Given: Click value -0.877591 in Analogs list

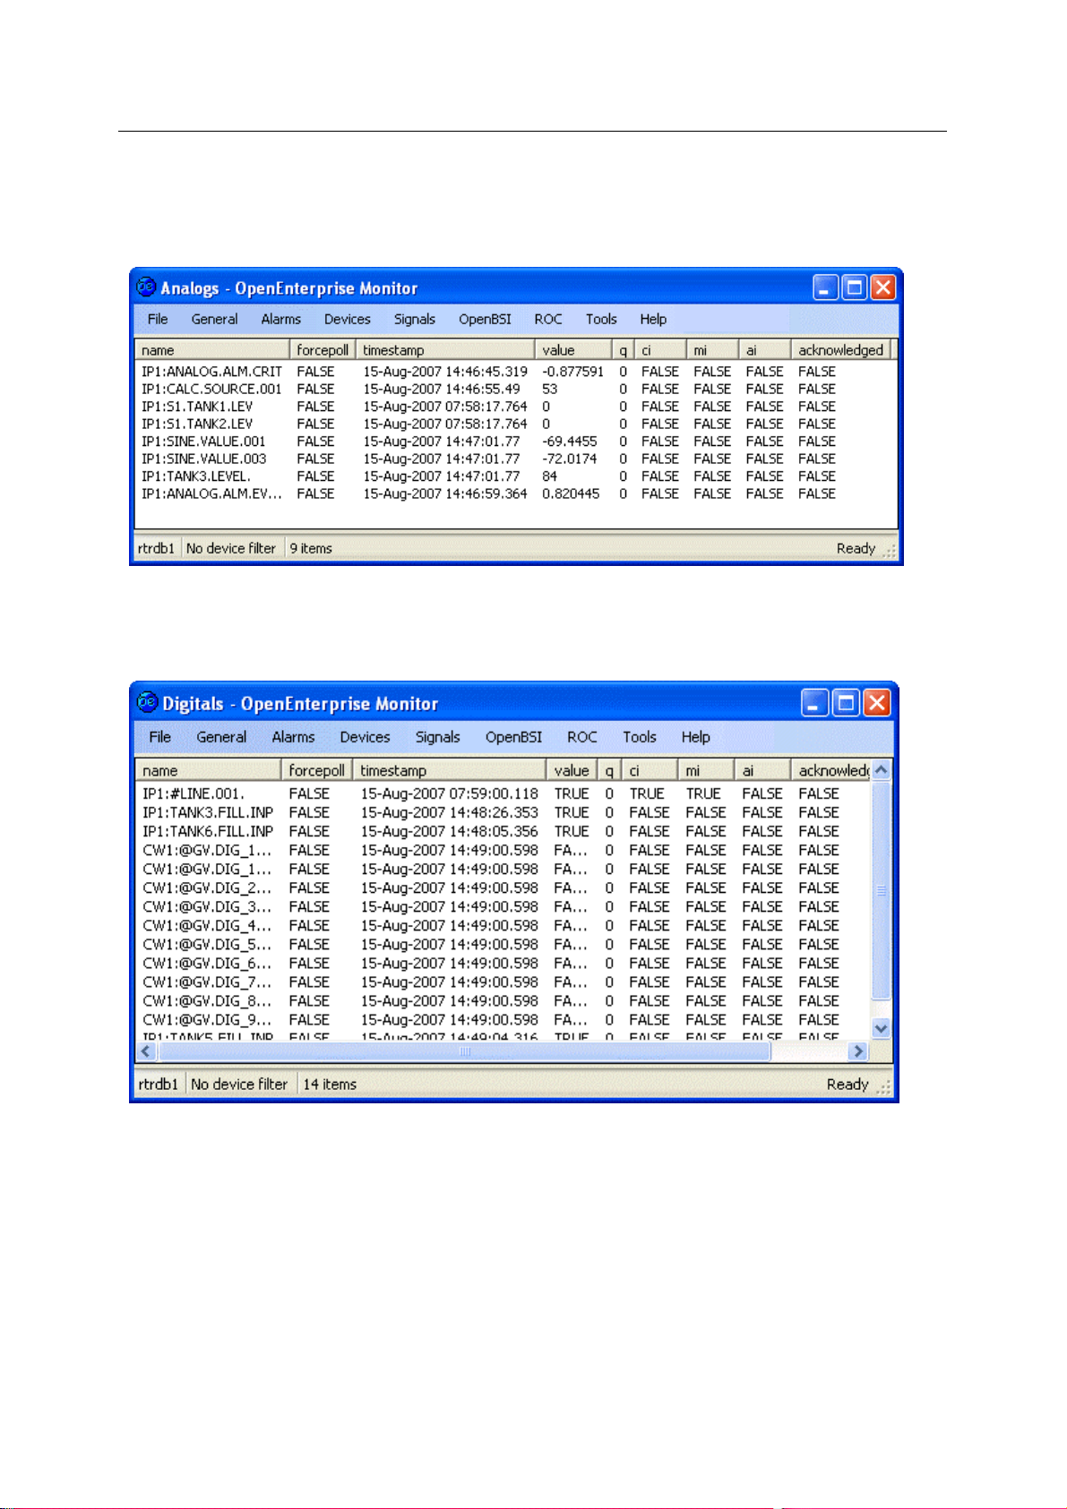Looking at the screenshot, I should tap(572, 372).
